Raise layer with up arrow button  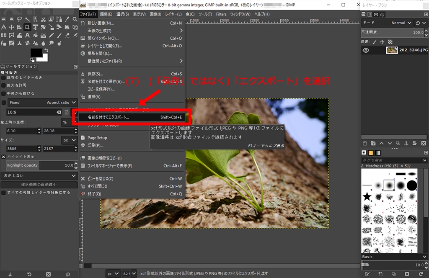coord(381,143)
